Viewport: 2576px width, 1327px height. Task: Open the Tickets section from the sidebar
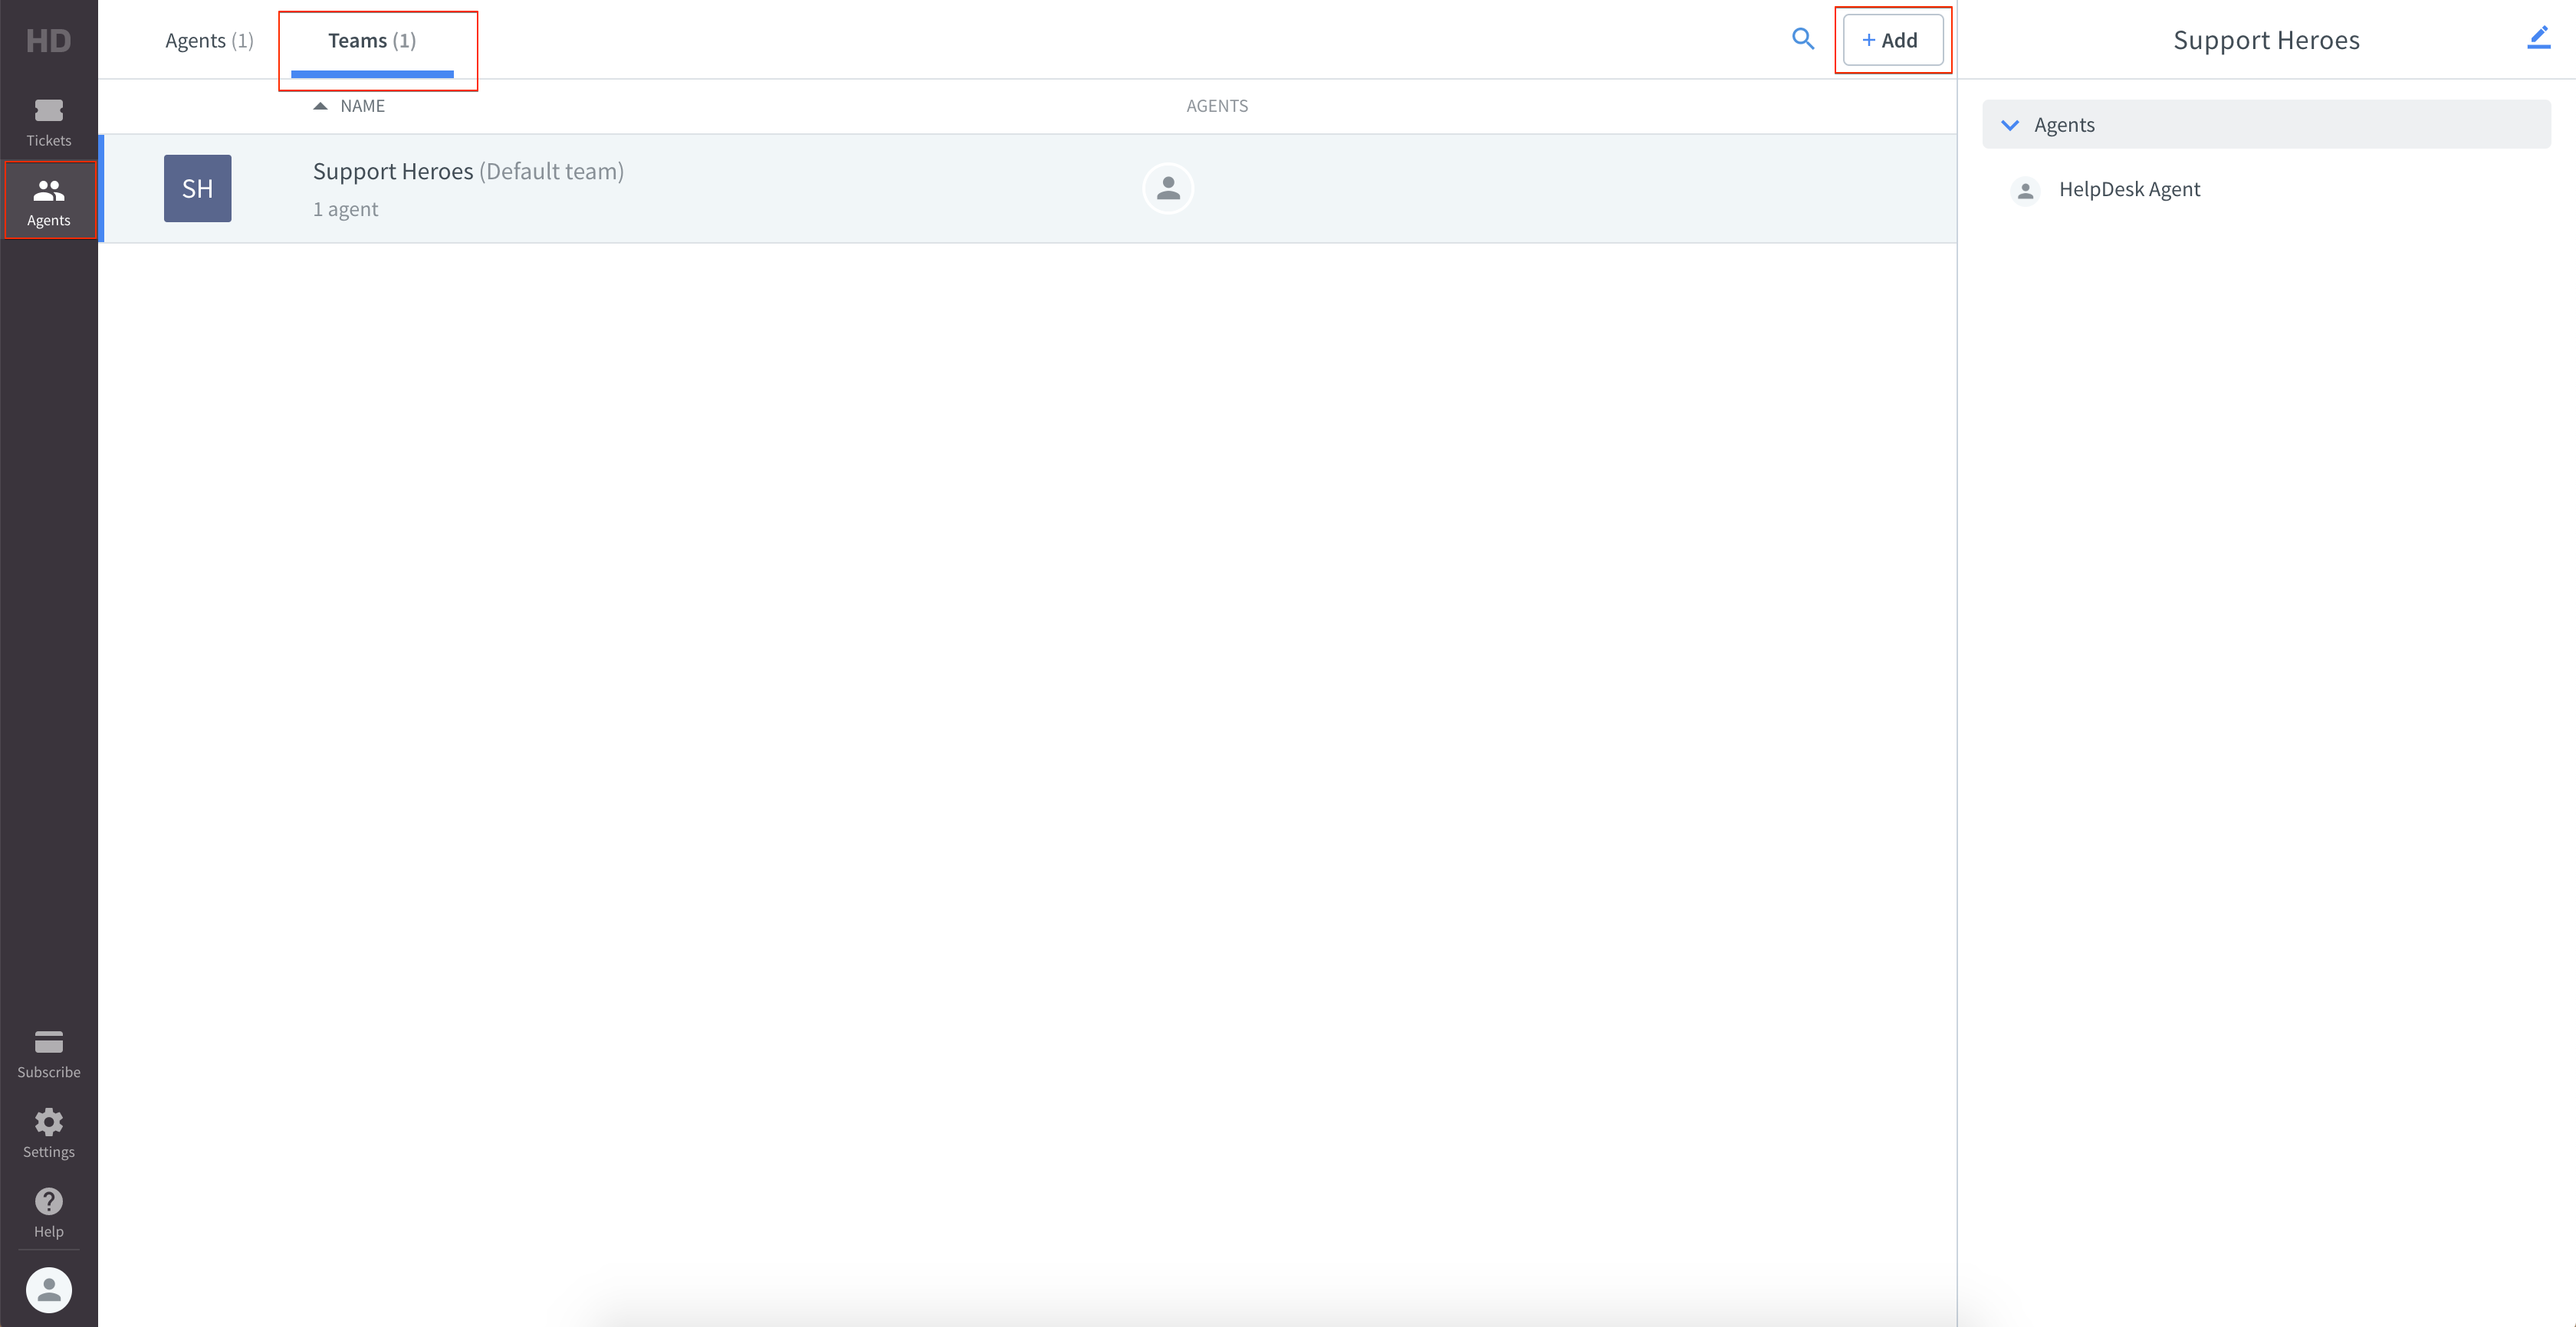48,122
